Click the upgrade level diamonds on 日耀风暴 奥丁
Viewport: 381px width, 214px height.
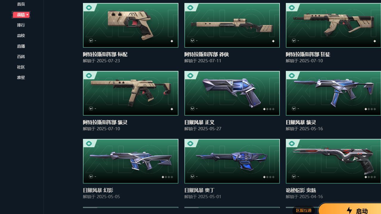(x=269, y=177)
